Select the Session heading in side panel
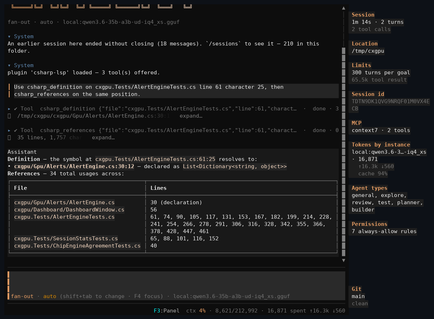 pyautogui.click(x=363, y=15)
